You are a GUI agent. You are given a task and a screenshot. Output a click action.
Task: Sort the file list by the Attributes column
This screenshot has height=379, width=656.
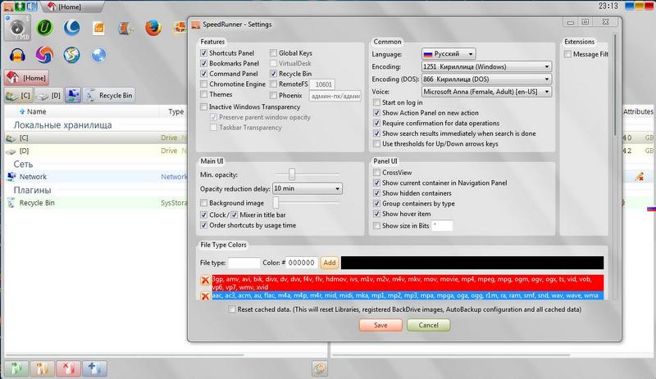(x=638, y=111)
